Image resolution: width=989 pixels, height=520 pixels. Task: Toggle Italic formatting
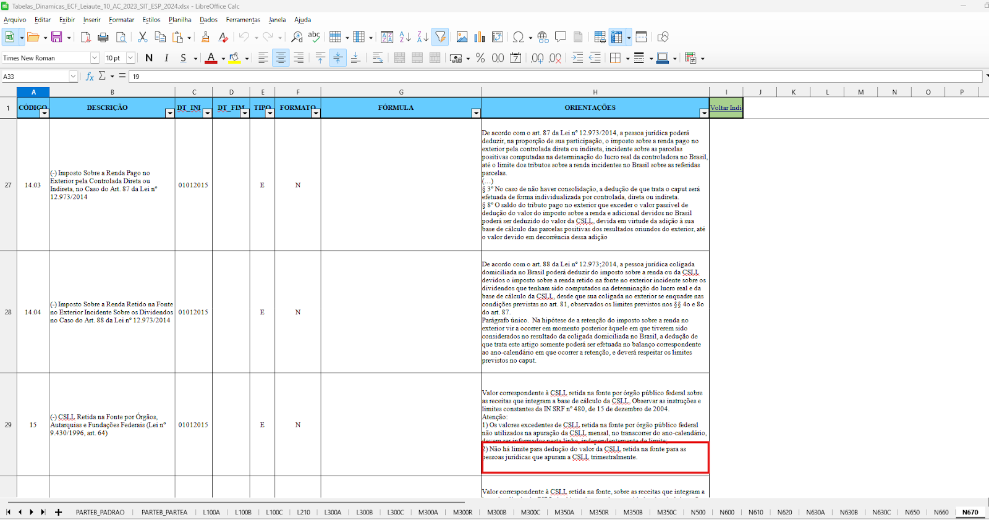(166, 58)
